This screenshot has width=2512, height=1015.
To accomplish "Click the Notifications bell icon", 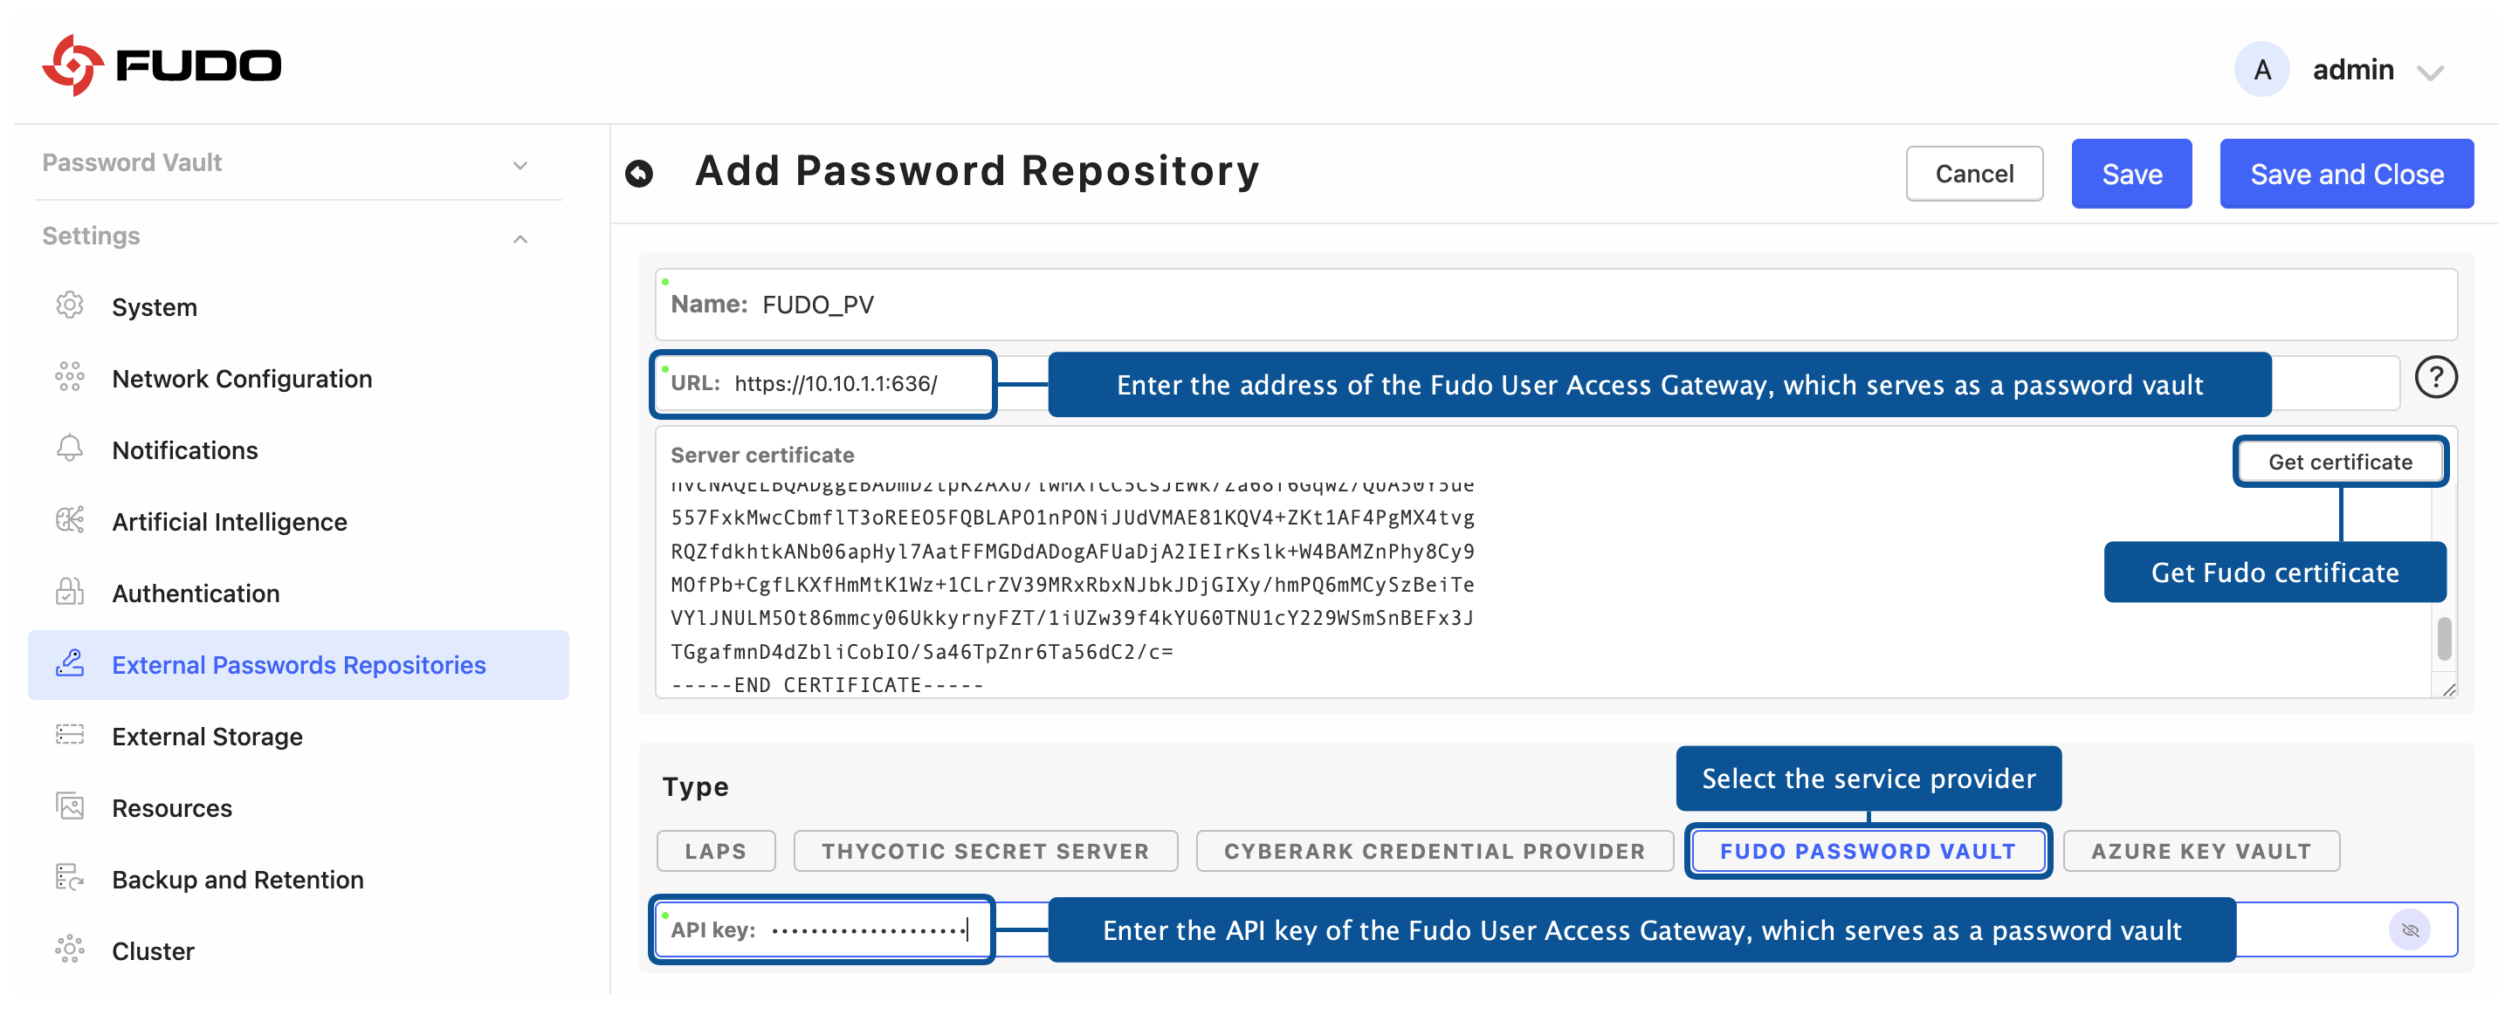I will (x=70, y=449).
